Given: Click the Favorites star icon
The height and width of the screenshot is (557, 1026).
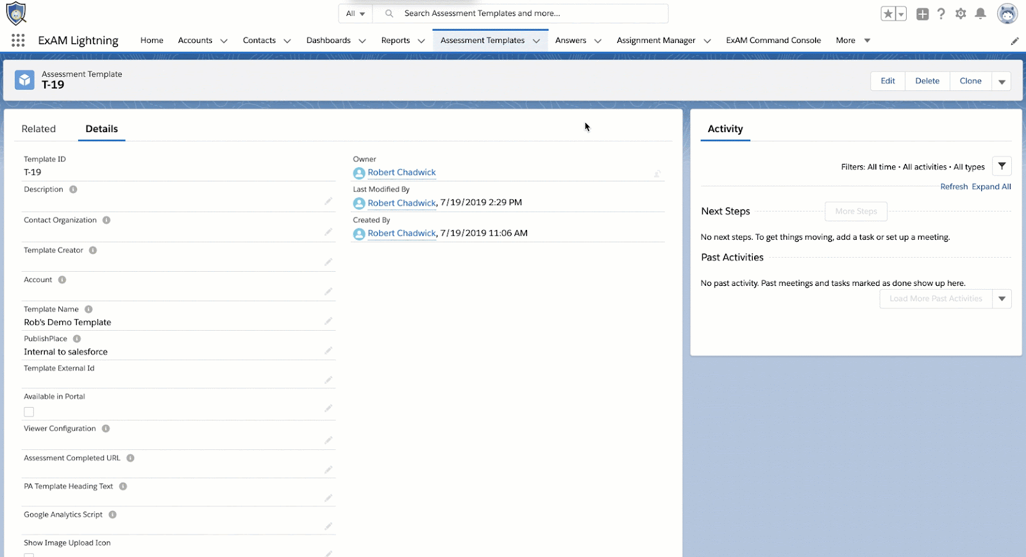Looking at the screenshot, I should point(888,13).
